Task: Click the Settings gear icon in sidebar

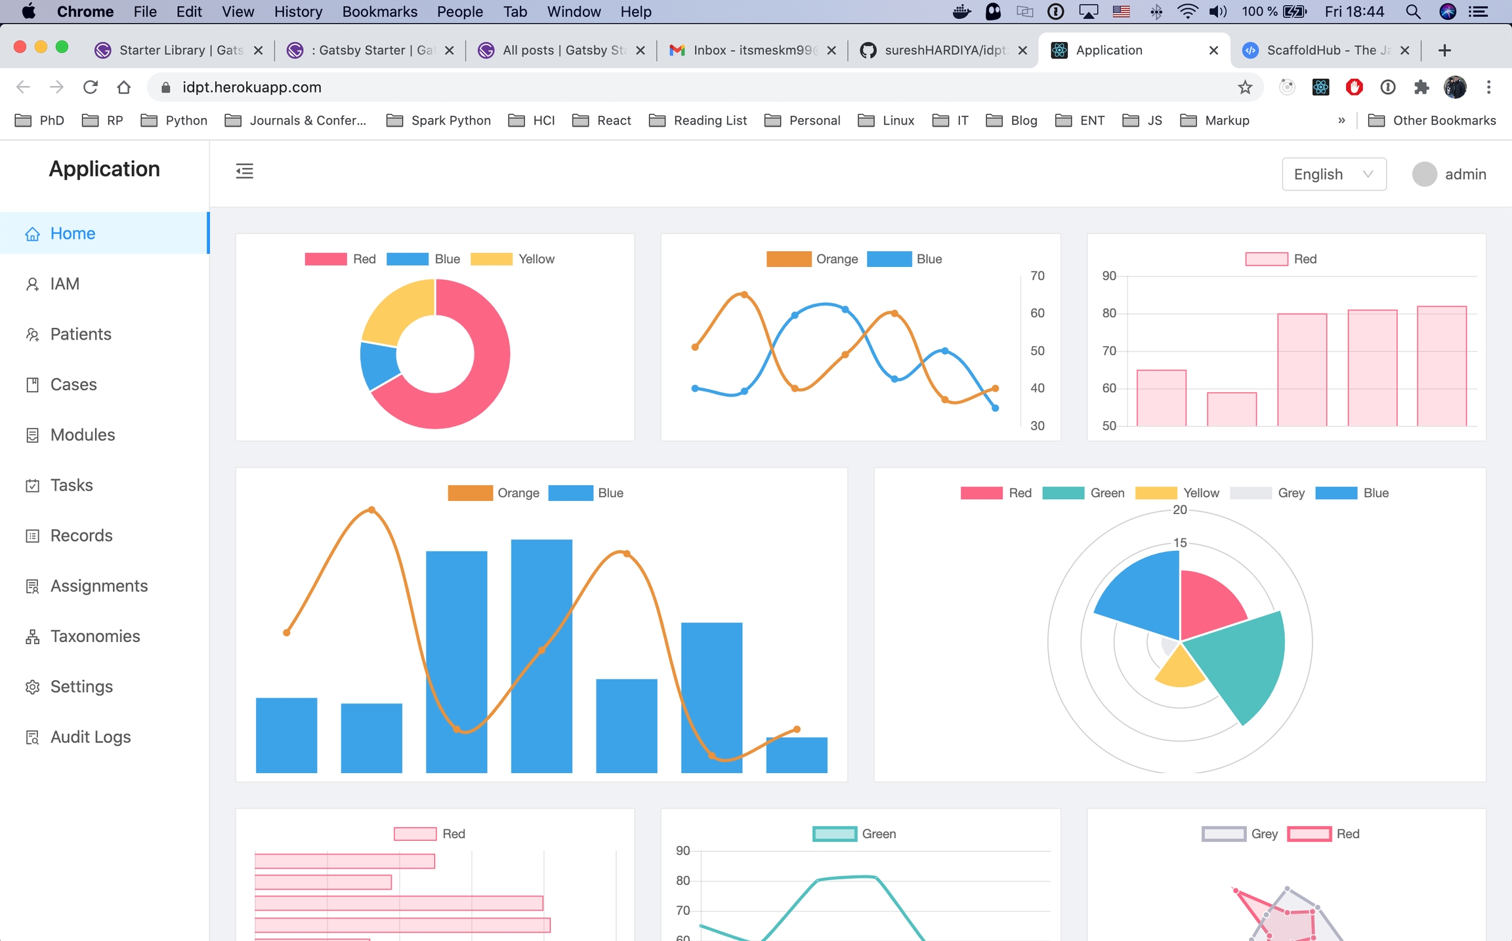Action: click(32, 687)
